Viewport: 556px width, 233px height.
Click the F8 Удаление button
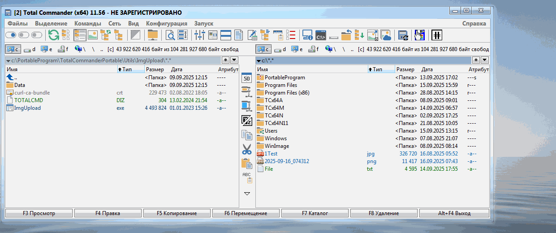pyautogui.click(x=384, y=213)
